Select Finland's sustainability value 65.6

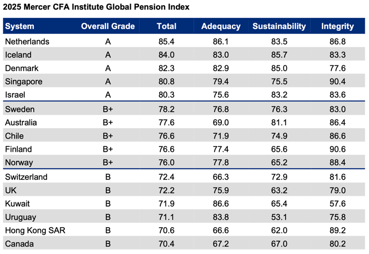point(279,149)
